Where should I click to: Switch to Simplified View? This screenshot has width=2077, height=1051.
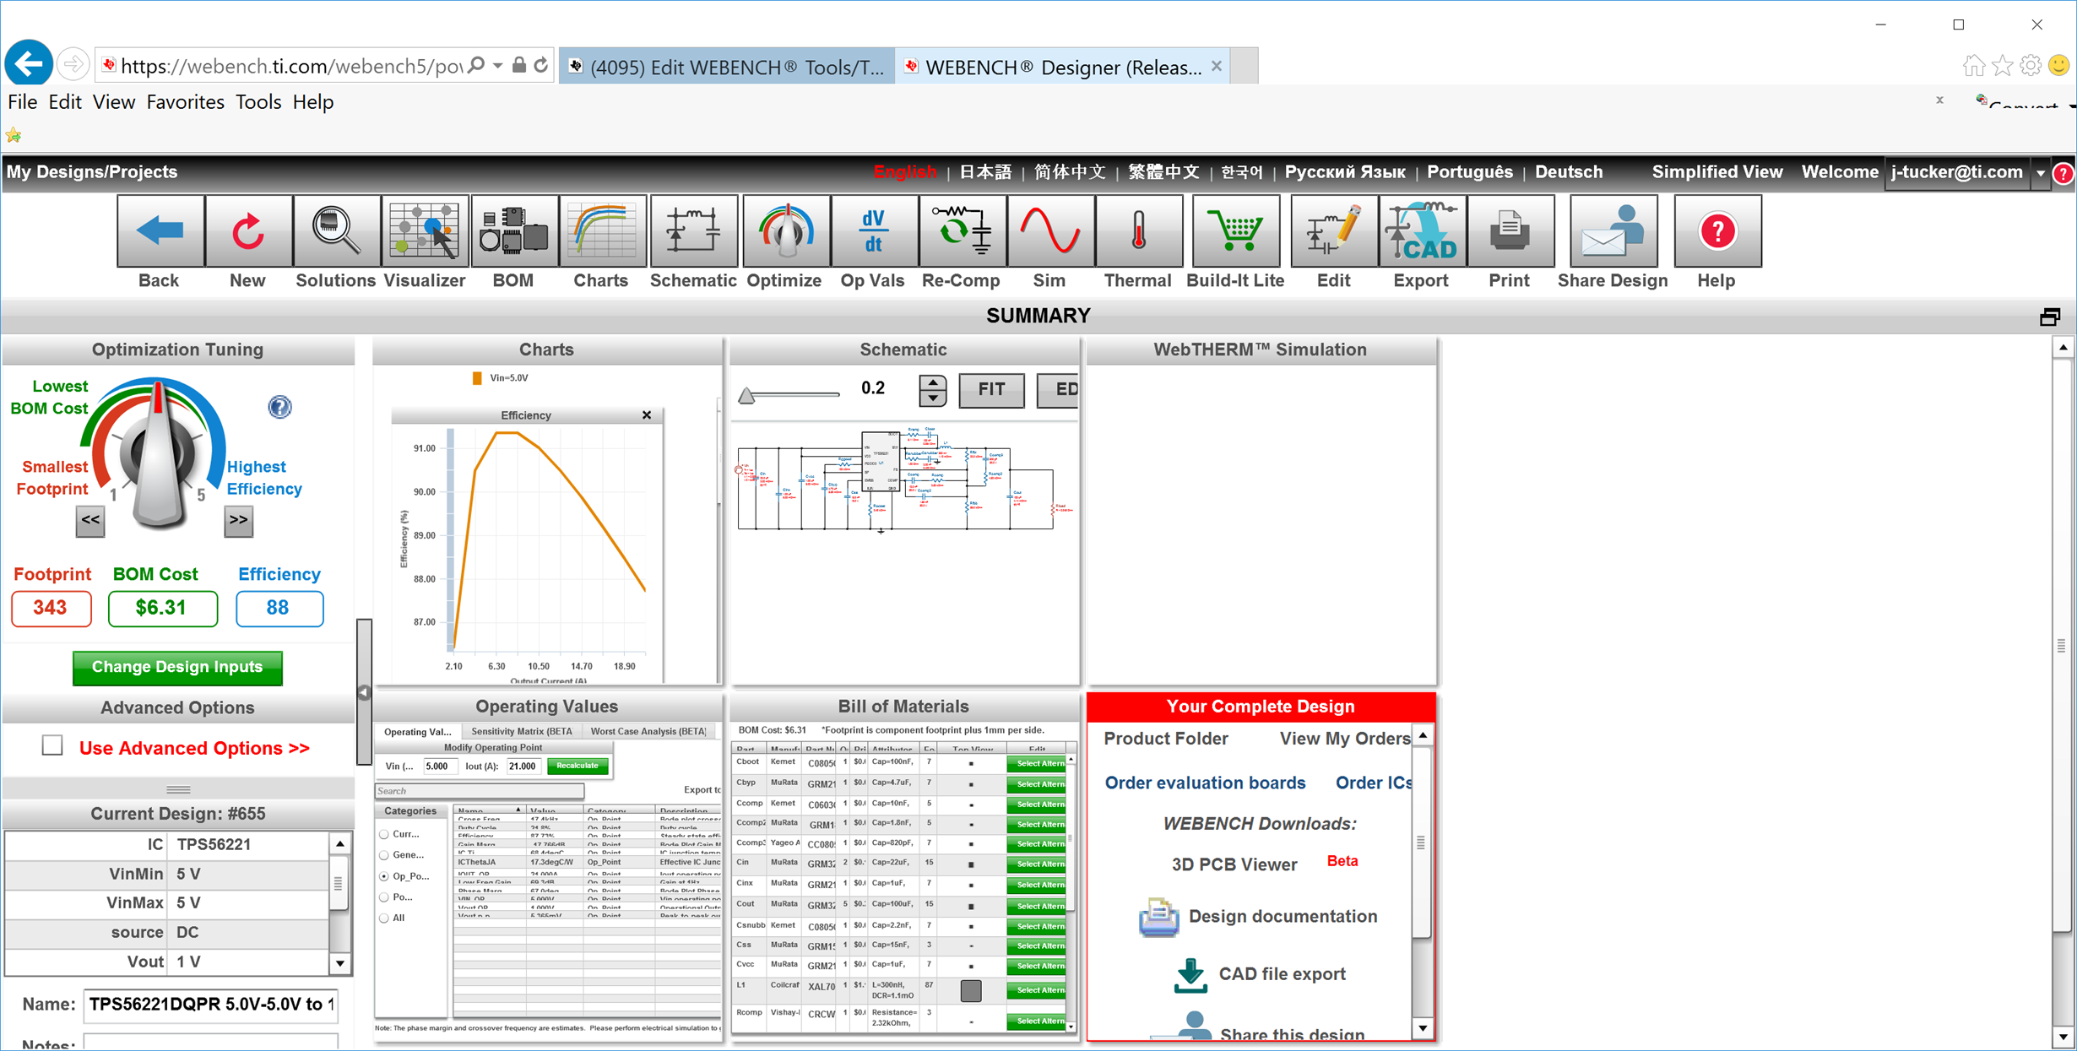tap(1717, 172)
